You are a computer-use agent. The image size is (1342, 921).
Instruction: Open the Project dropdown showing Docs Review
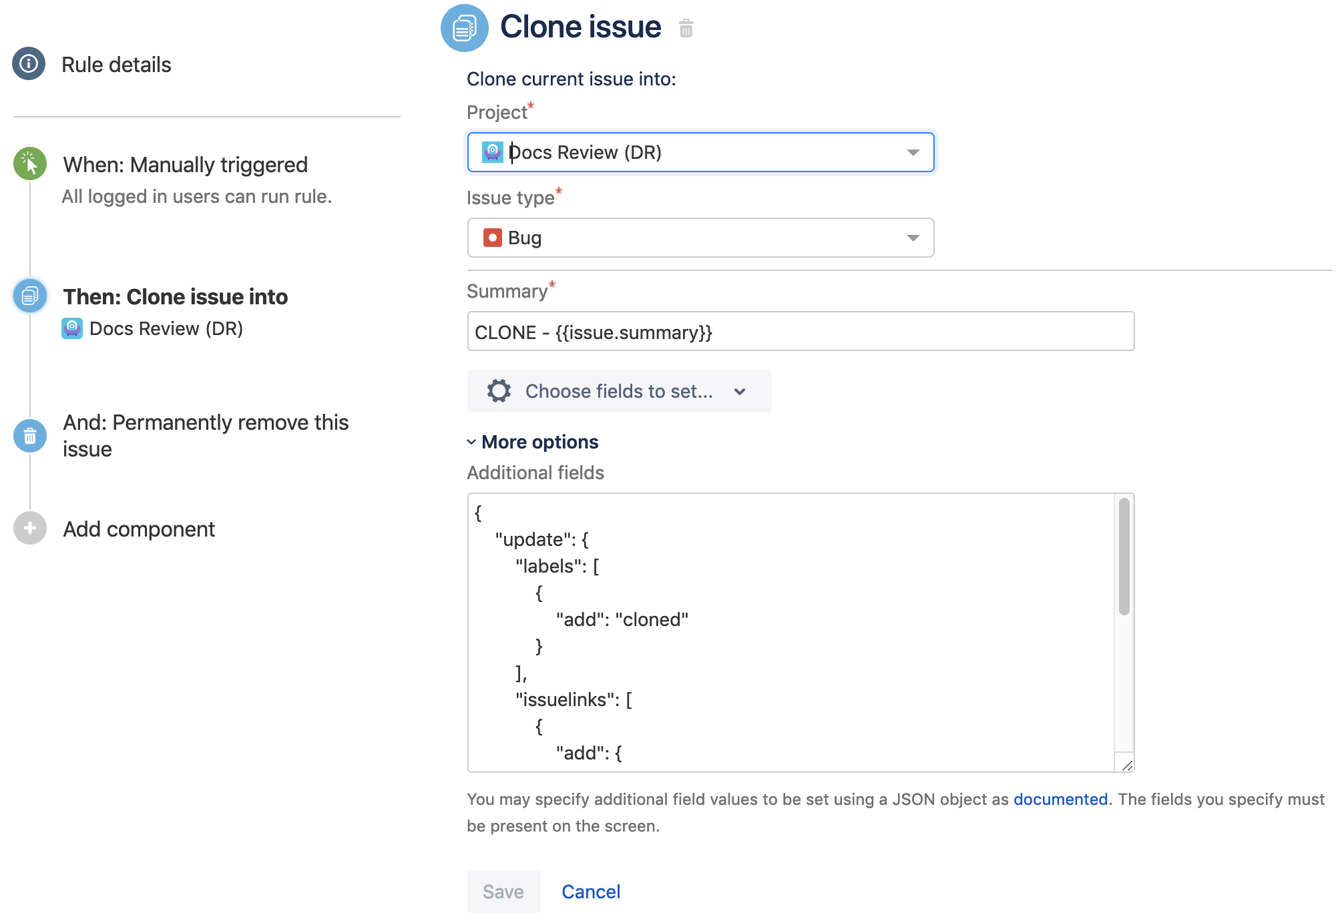tap(700, 152)
